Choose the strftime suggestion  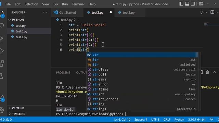tap(142, 89)
